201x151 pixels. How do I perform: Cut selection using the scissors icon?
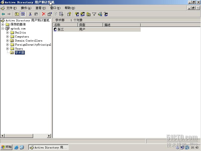point(30,14)
